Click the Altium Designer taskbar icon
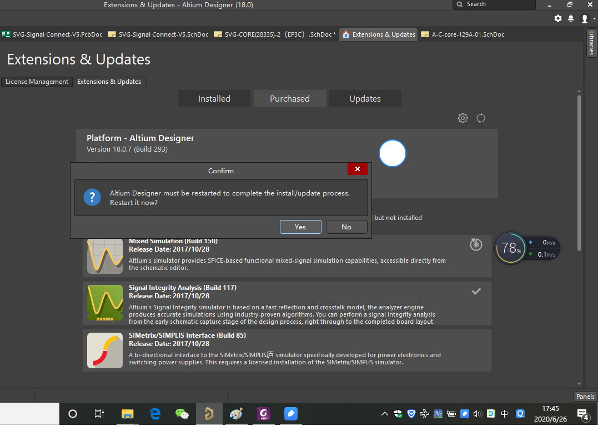Viewport: 598px width, 426px height. pos(209,414)
